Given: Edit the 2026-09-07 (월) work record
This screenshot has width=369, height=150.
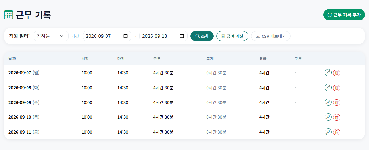Looking at the screenshot, I should click(328, 73).
